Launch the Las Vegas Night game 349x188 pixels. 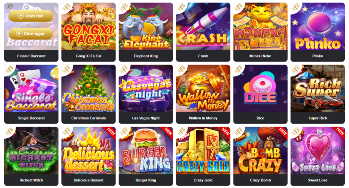146,88
